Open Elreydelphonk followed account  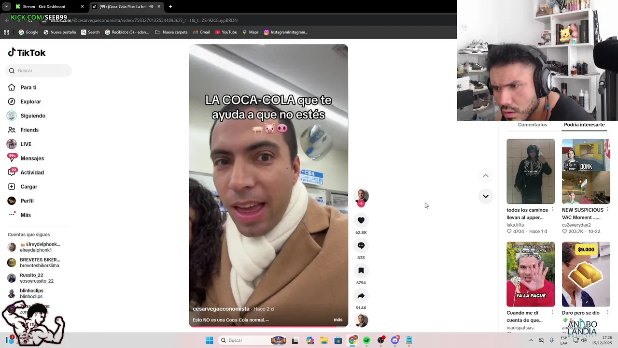click(x=34, y=247)
